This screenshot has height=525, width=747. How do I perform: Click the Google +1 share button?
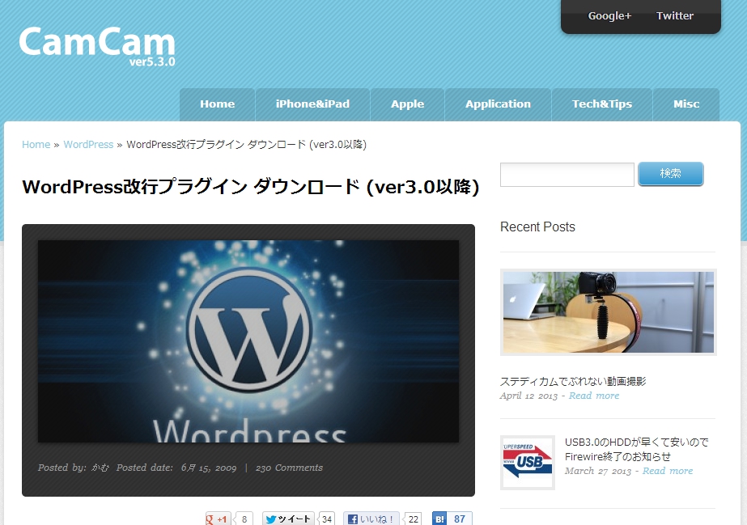pos(218,519)
